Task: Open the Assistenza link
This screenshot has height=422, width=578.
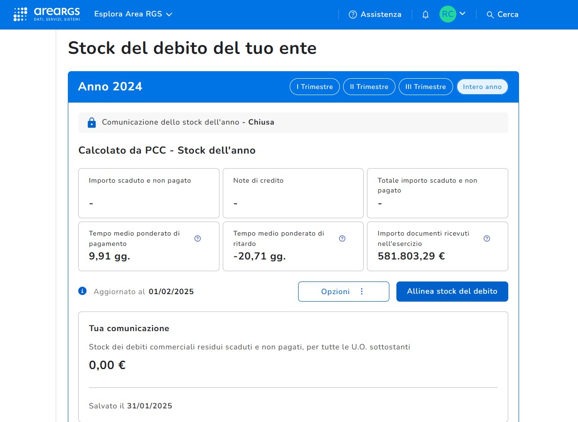Action: tap(380, 15)
